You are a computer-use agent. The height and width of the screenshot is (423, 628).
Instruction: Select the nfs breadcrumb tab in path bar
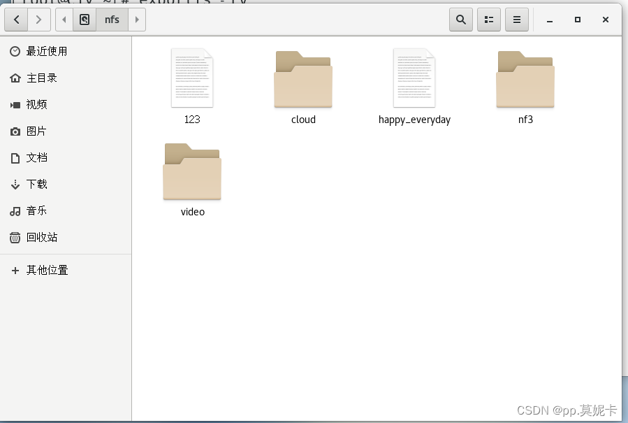(112, 20)
